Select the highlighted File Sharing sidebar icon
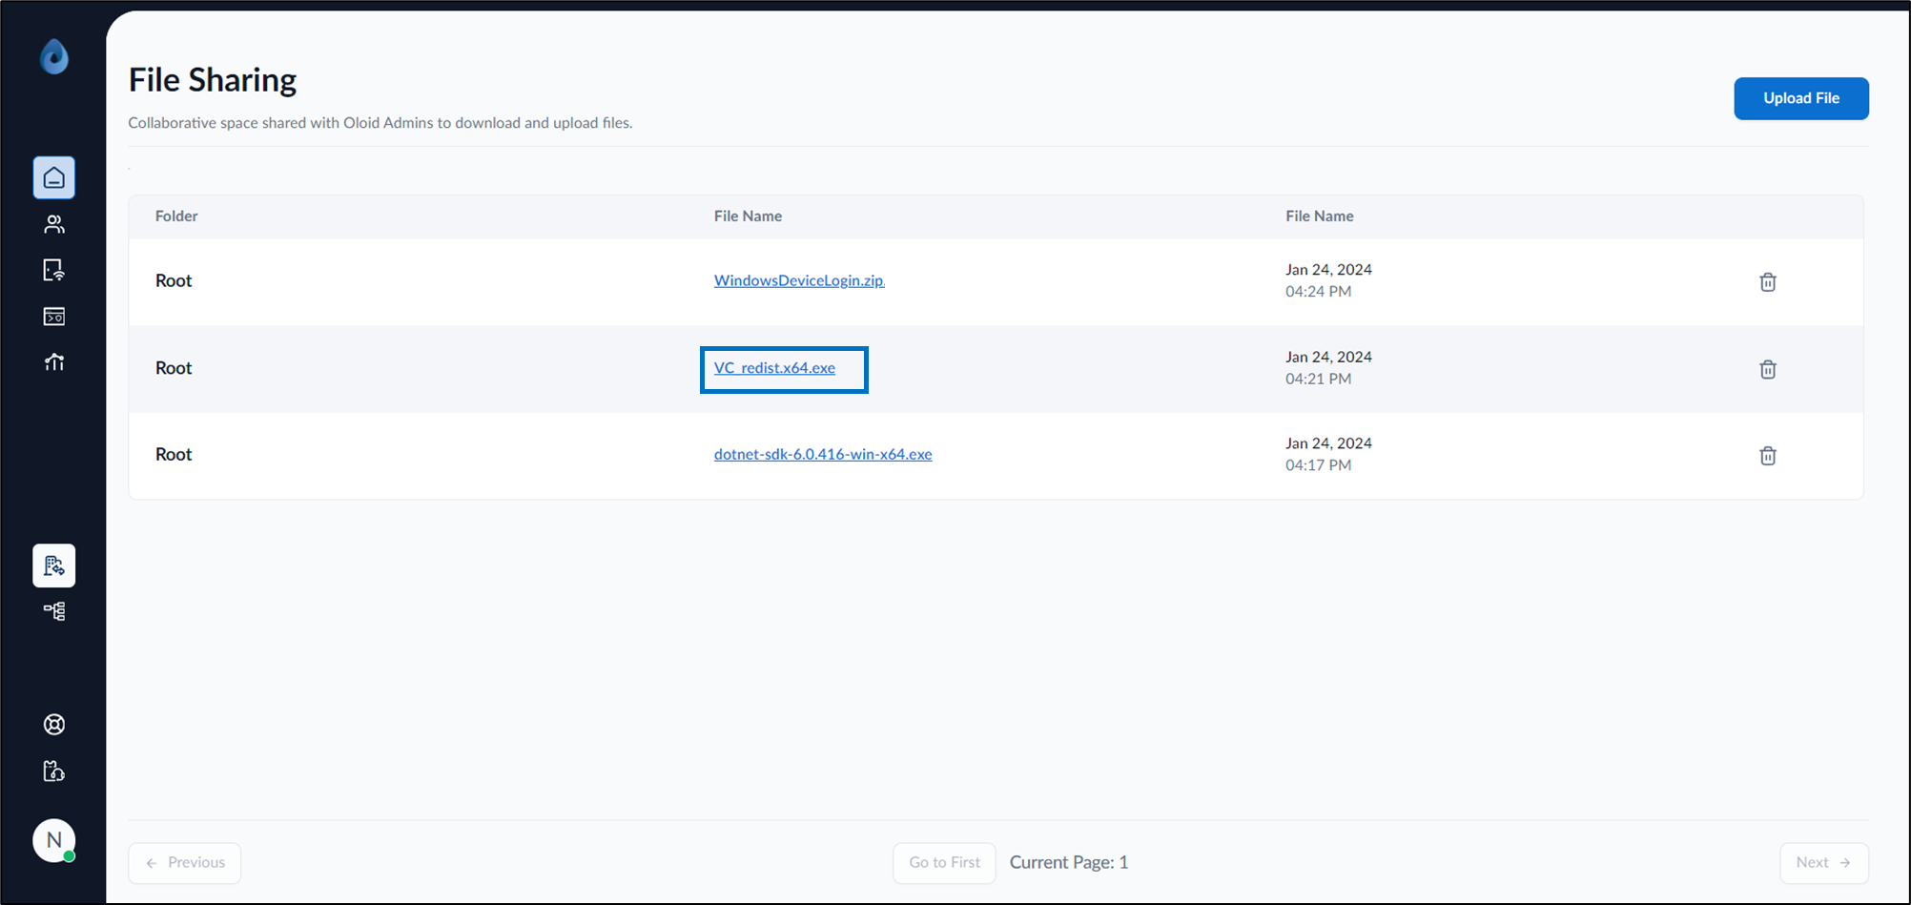 pyautogui.click(x=54, y=566)
